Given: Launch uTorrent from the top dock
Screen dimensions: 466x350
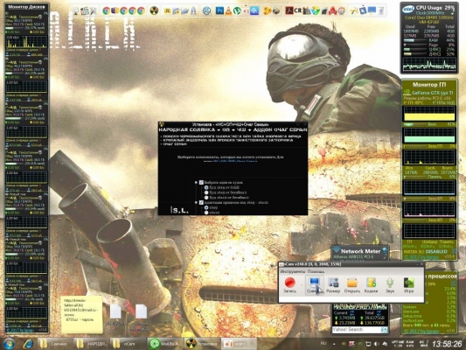Looking at the screenshot, I should point(237,11).
